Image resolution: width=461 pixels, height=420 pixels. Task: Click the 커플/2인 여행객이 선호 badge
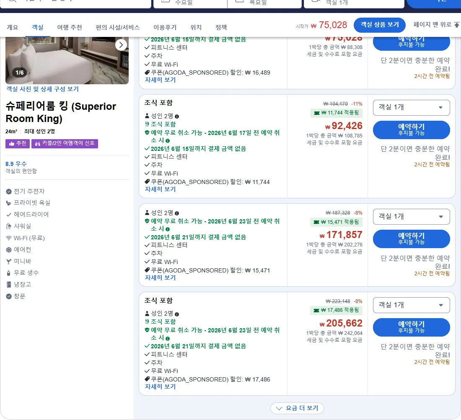pos(65,143)
